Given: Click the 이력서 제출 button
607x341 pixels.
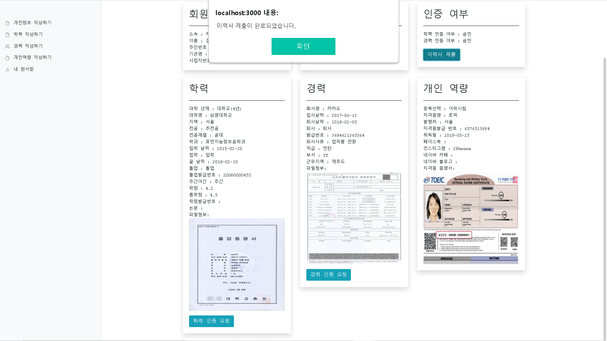Looking at the screenshot, I should coord(441,55).
